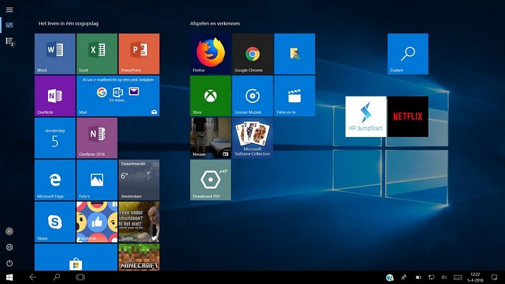This screenshot has width=505, height=284.
Task: Launch the HP JumpStart tile
Action: [365, 117]
